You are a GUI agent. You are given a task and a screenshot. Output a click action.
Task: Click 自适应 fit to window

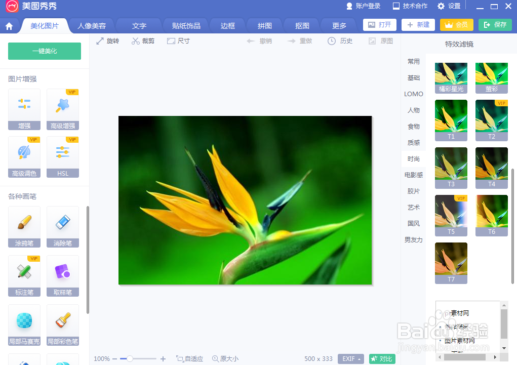189,359
